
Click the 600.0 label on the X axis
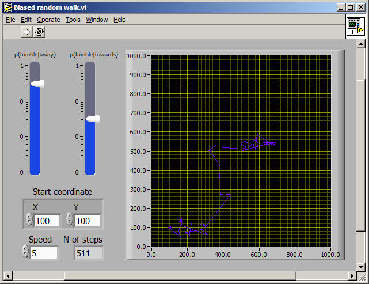click(x=258, y=255)
